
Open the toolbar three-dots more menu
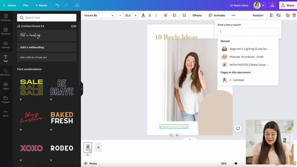pos(233,15)
